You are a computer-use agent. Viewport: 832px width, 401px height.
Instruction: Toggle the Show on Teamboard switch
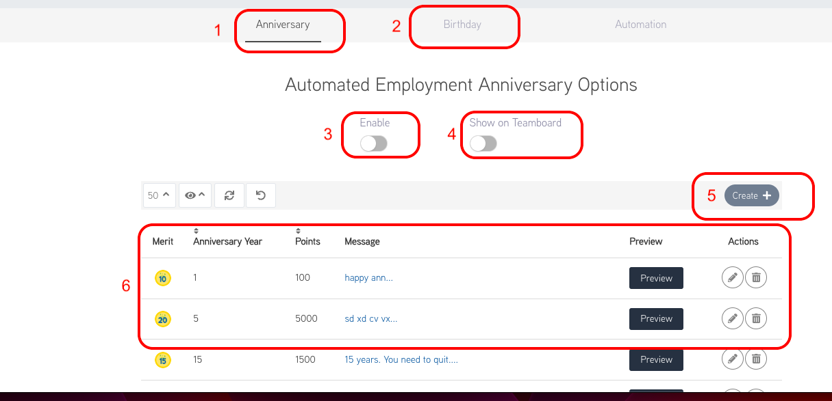[x=483, y=143]
